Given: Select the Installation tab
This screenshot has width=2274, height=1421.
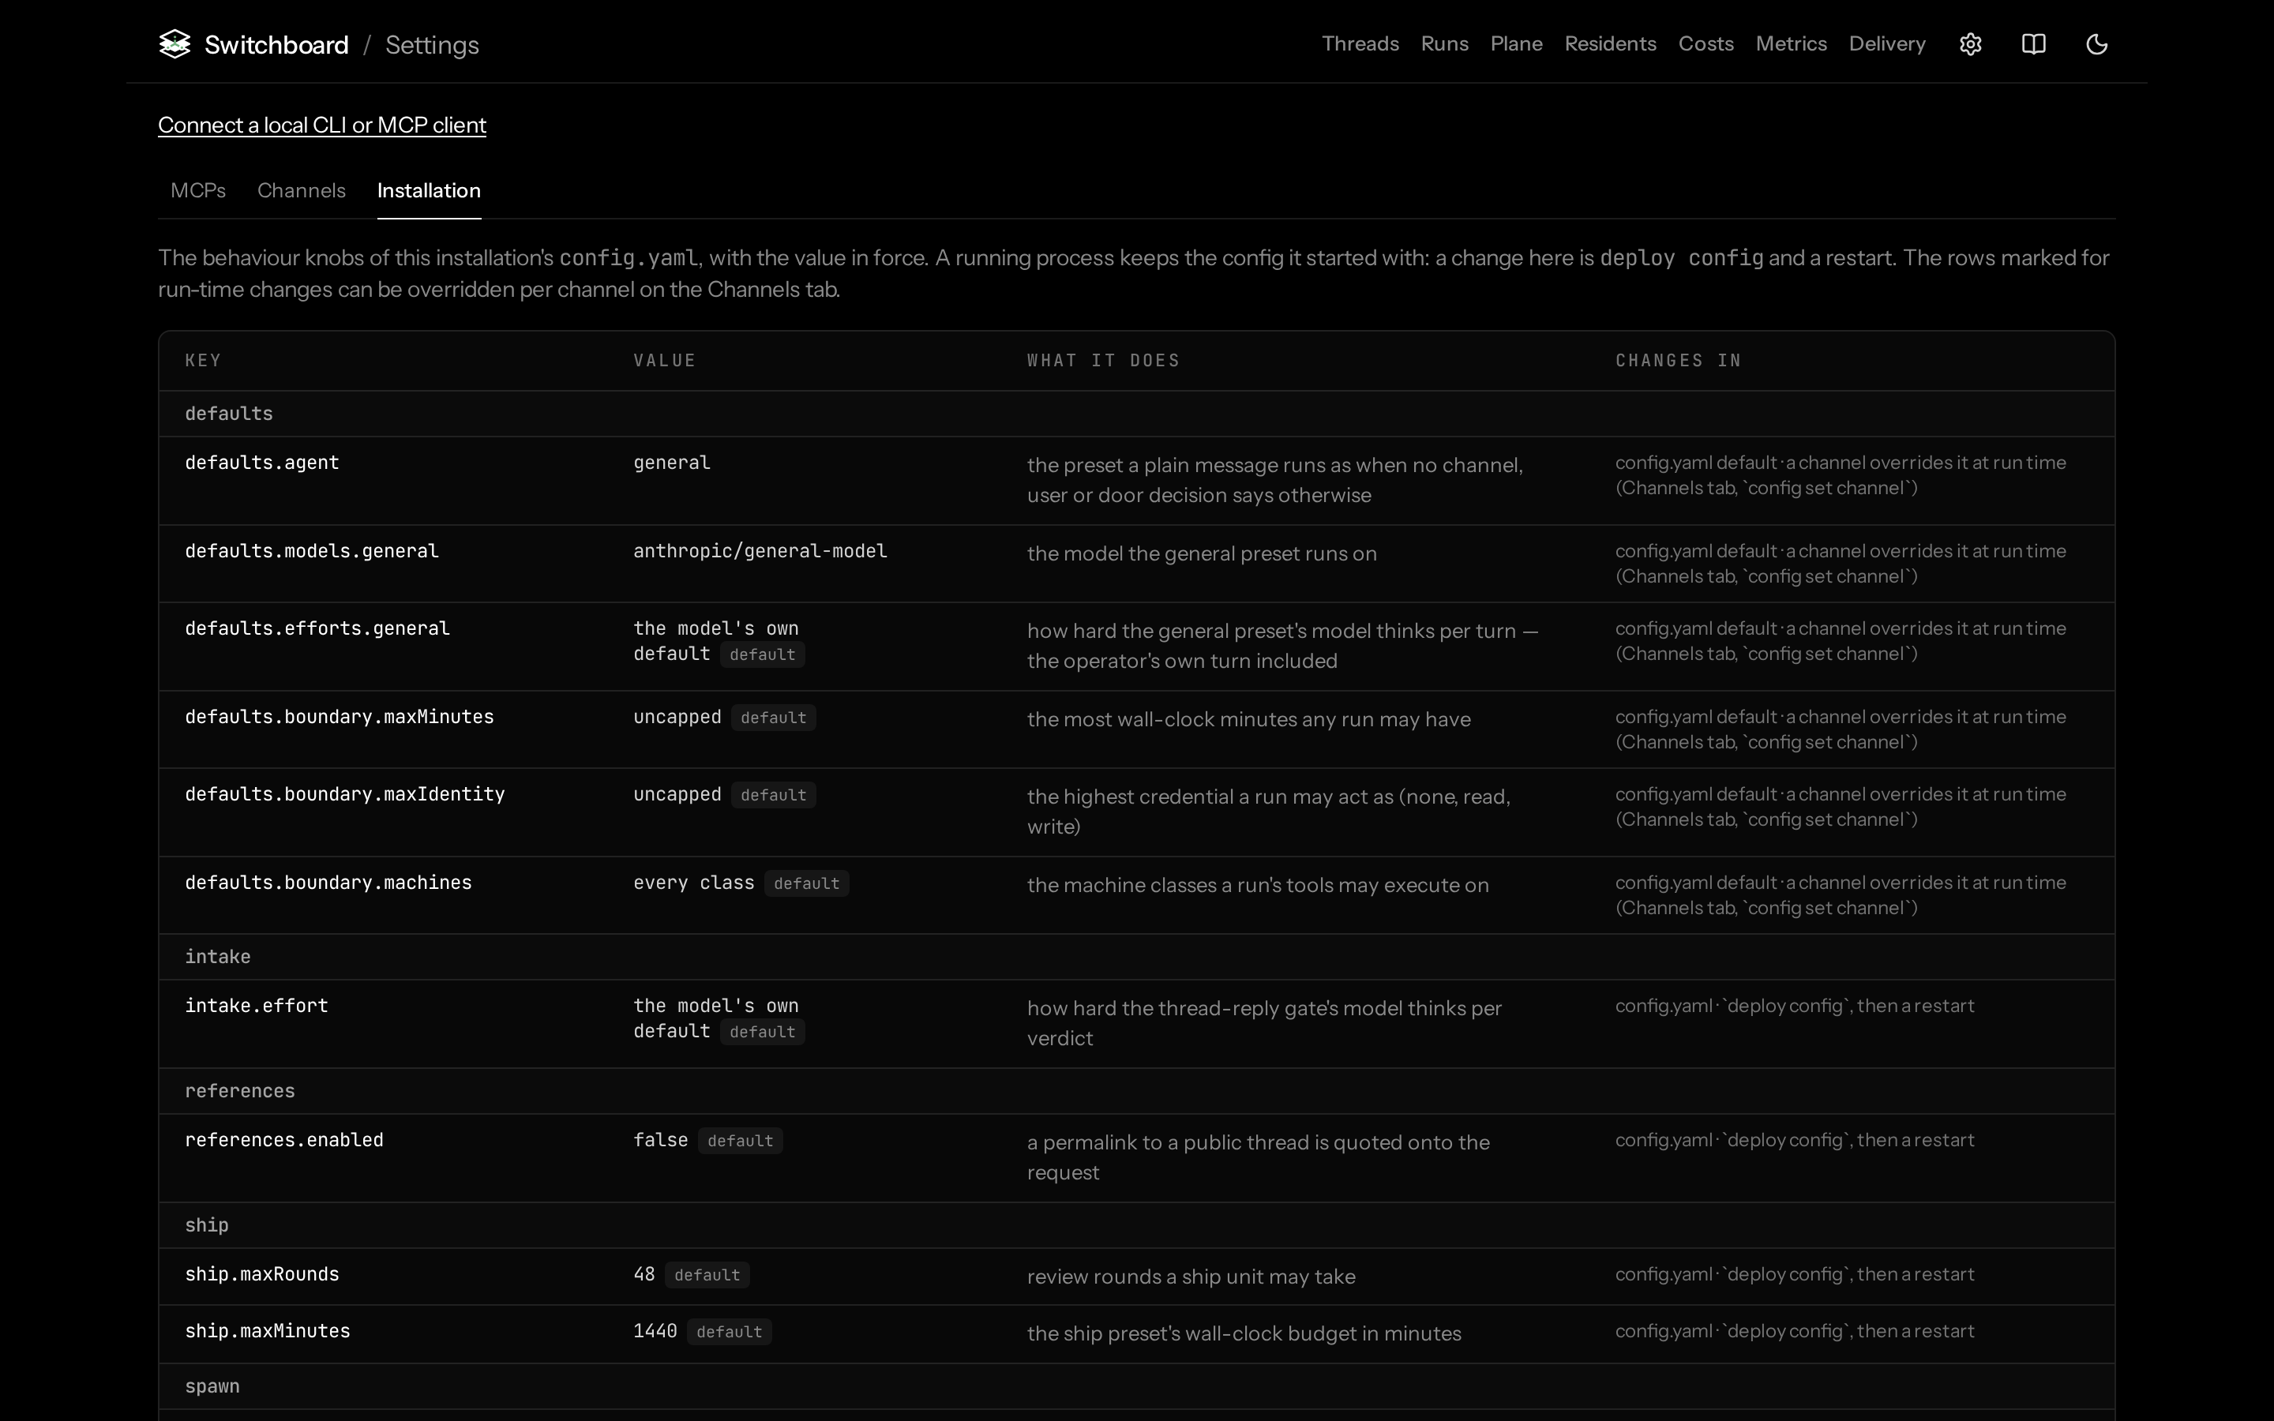Looking at the screenshot, I should (429, 191).
